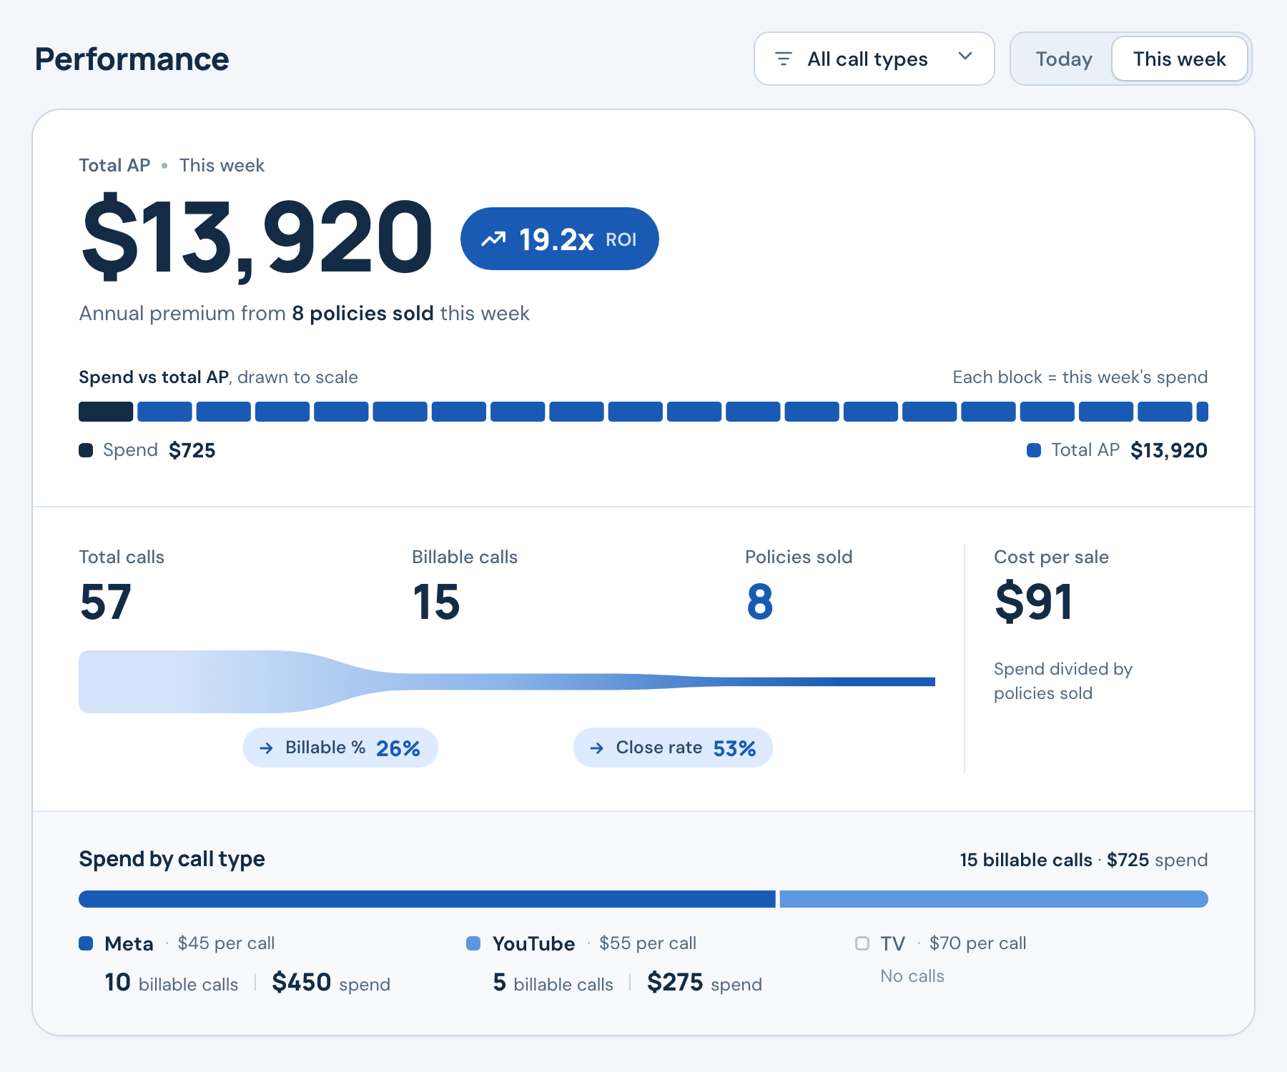Click the Billable % 26% pill

click(x=340, y=748)
